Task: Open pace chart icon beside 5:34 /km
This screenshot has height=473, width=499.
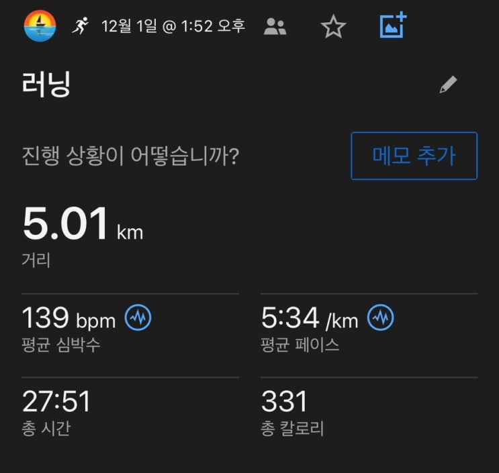Action: 380,317
